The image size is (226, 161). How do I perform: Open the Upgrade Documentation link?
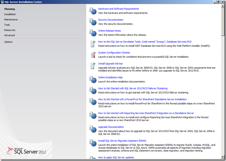tap(111, 127)
